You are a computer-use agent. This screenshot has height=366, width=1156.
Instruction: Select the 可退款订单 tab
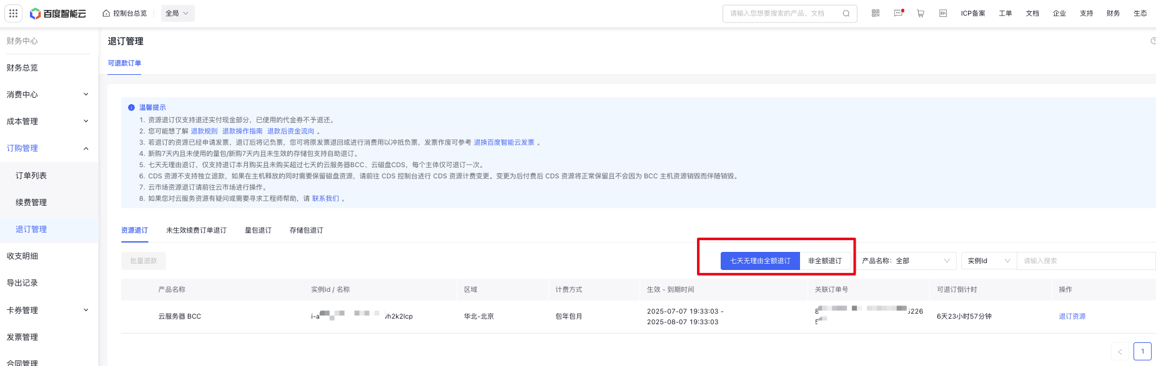click(x=124, y=63)
